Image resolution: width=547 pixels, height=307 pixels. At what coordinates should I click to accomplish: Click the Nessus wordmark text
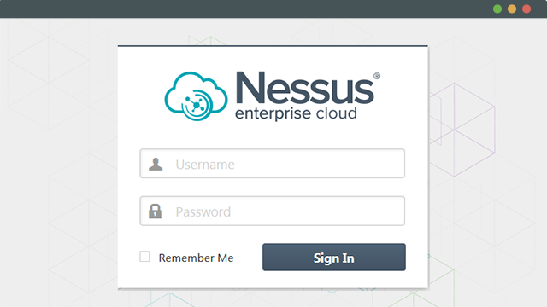(305, 88)
